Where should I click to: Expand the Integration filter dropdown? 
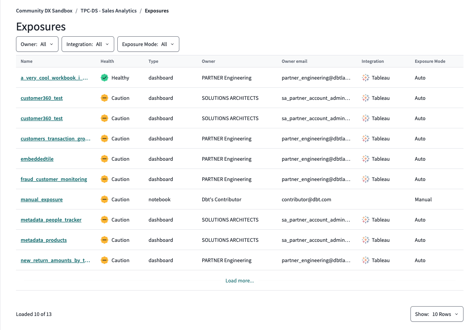click(x=88, y=44)
